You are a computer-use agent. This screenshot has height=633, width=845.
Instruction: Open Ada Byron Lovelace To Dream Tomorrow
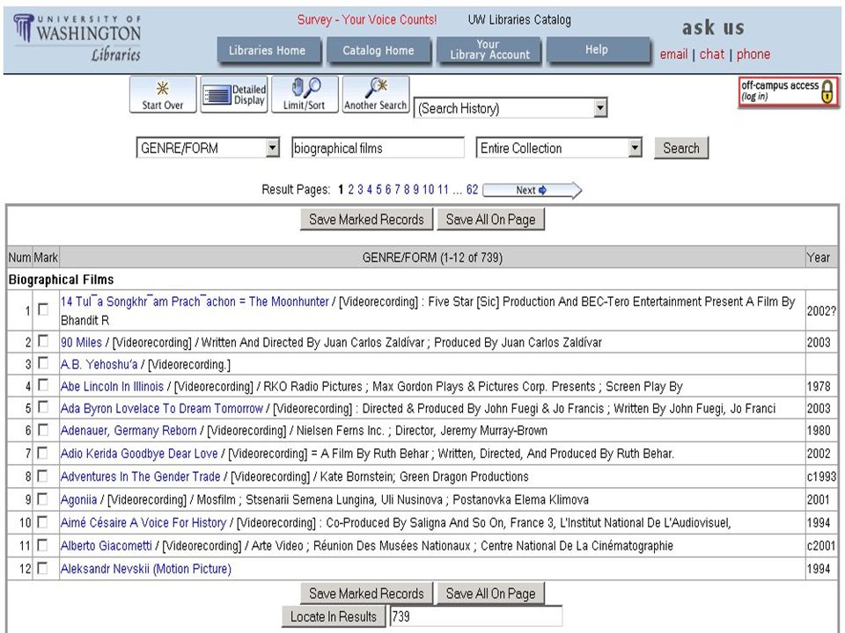162,409
